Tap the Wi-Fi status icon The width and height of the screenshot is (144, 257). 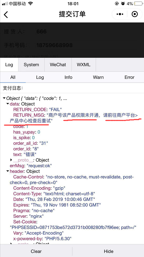coord(30,4)
